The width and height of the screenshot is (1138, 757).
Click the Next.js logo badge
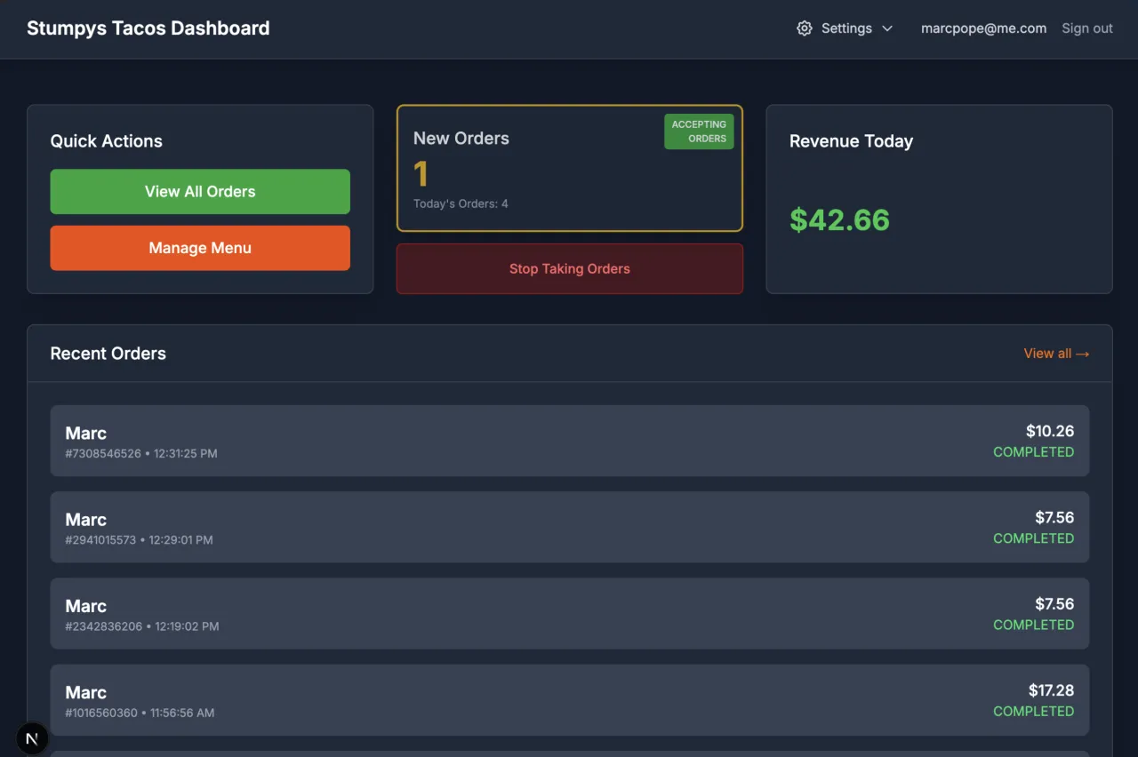coord(33,738)
